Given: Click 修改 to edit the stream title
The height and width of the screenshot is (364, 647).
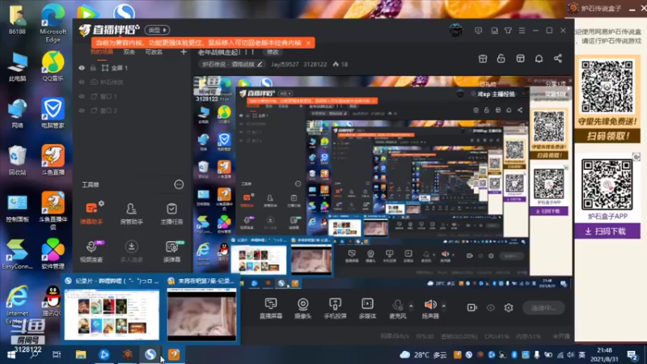Looking at the screenshot, I should (x=273, y=52).
